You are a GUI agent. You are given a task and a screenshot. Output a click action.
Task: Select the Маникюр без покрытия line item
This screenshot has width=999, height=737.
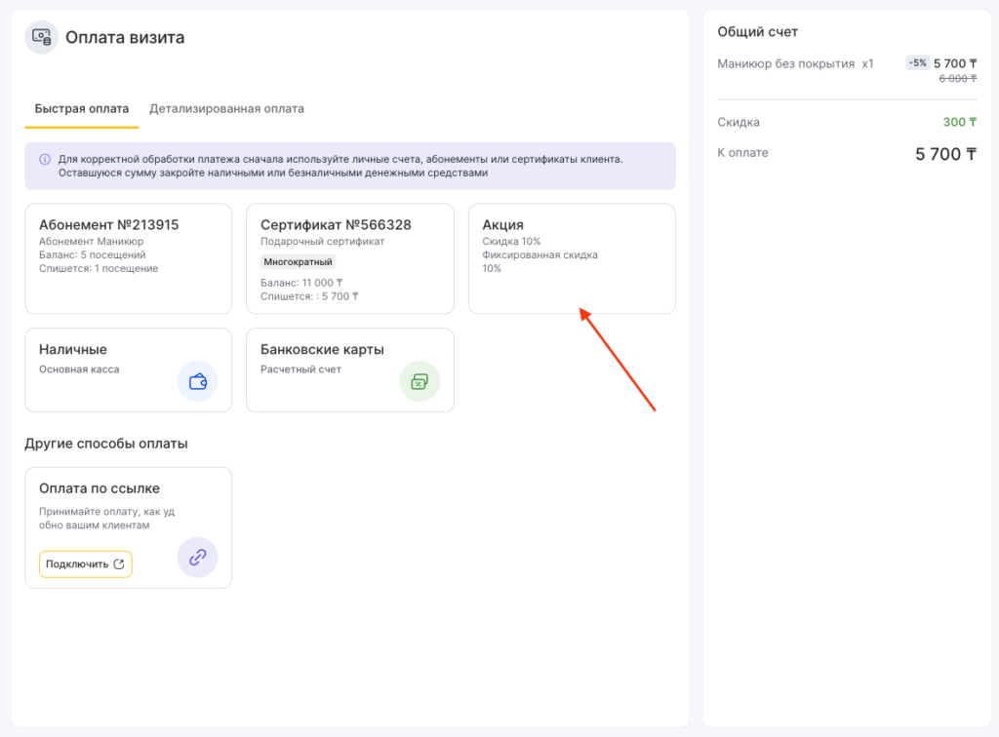point(795,63)
